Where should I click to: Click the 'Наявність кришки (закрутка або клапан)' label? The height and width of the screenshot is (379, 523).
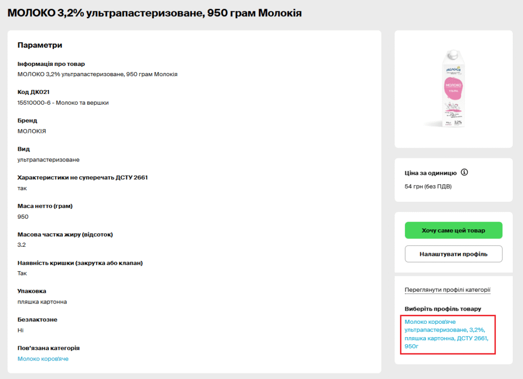tap(80, 263)
